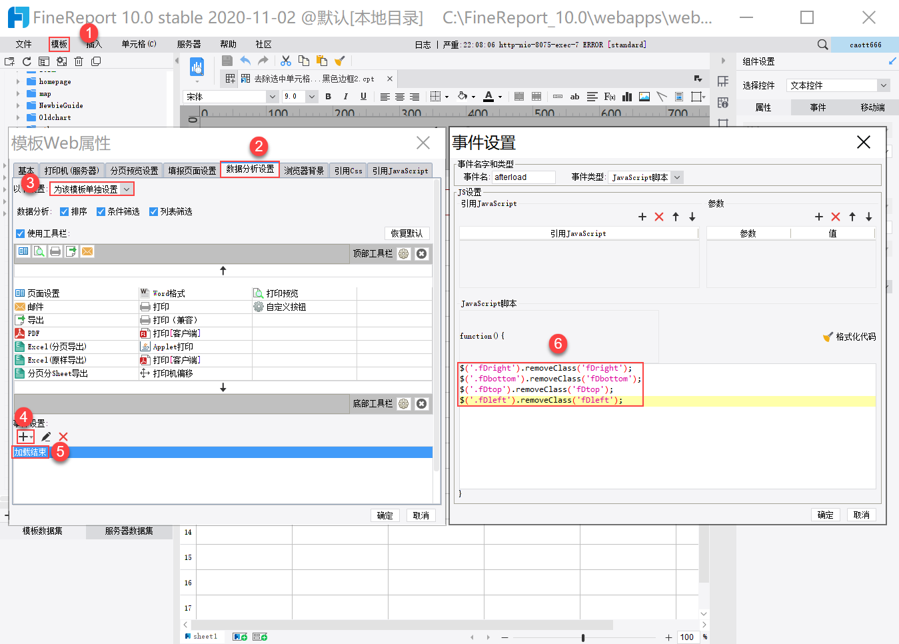Refresh the template file tree
Screen dimensions: 899x644
click(27, 61)
